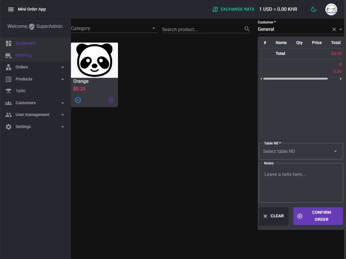Click the Settings gear icon
Viewport: 346px width, 259px height.
coord(8,127)
